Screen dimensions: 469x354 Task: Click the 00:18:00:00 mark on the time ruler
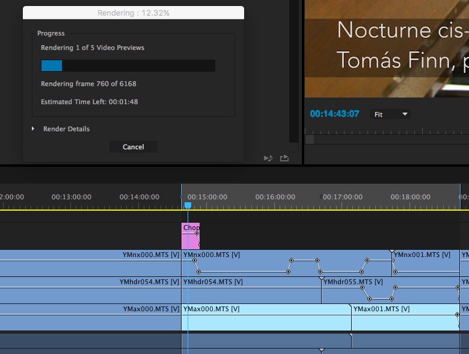[410, 197]
